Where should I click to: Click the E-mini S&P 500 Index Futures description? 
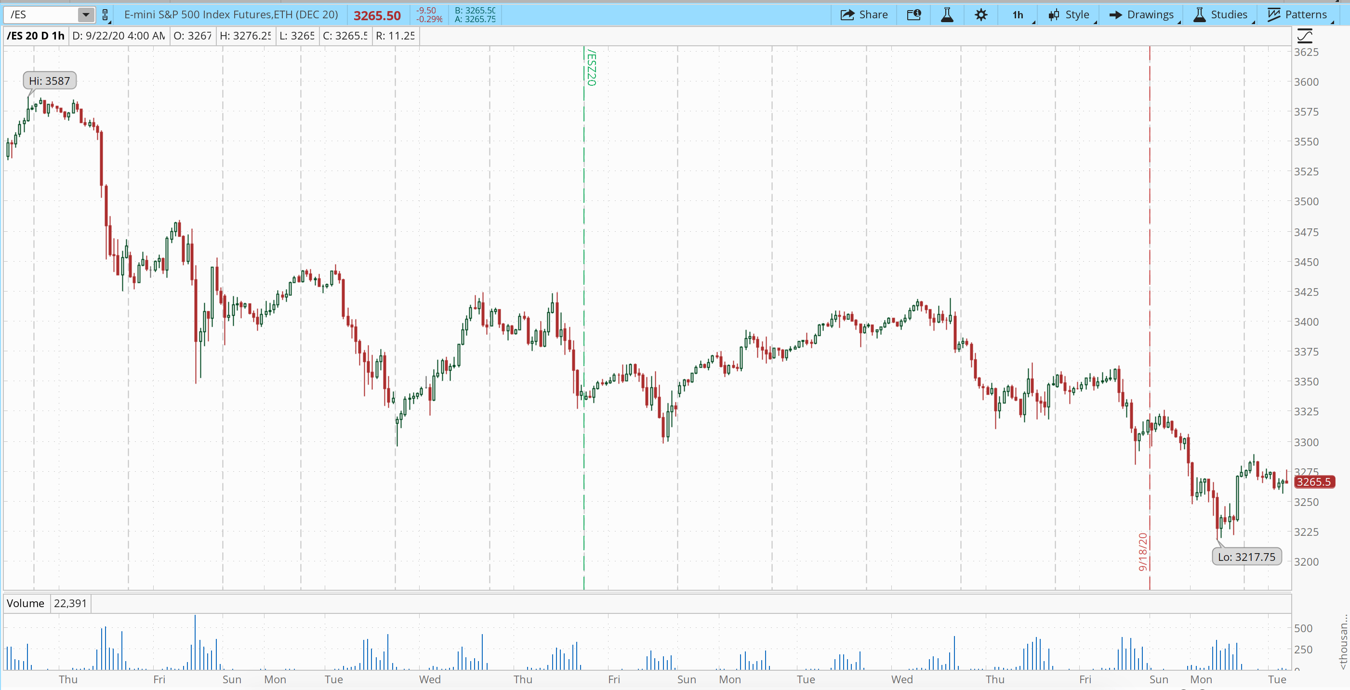(231, 14)
